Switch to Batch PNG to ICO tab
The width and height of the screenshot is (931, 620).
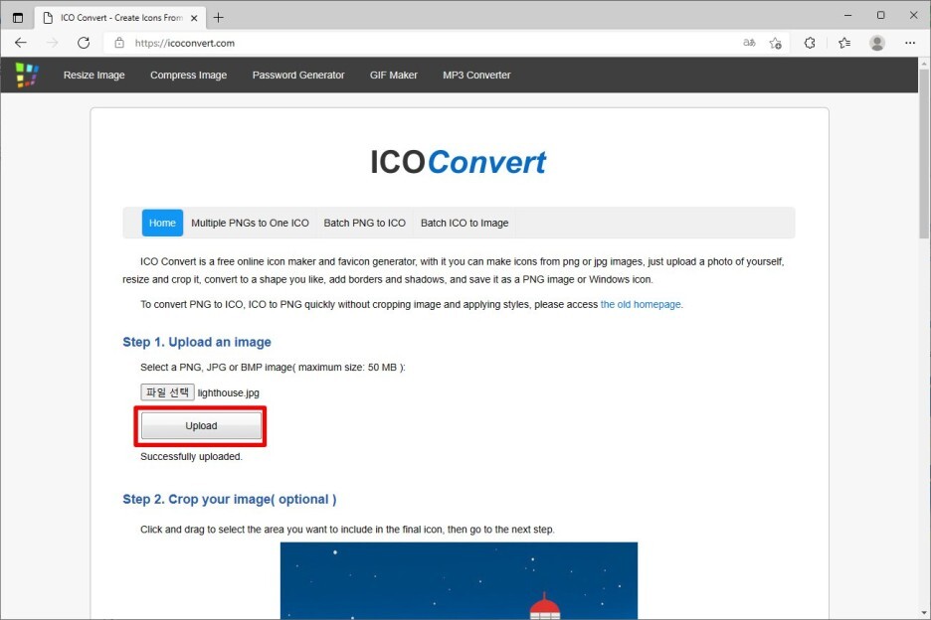pyautogui.click(x=365, y=224)
